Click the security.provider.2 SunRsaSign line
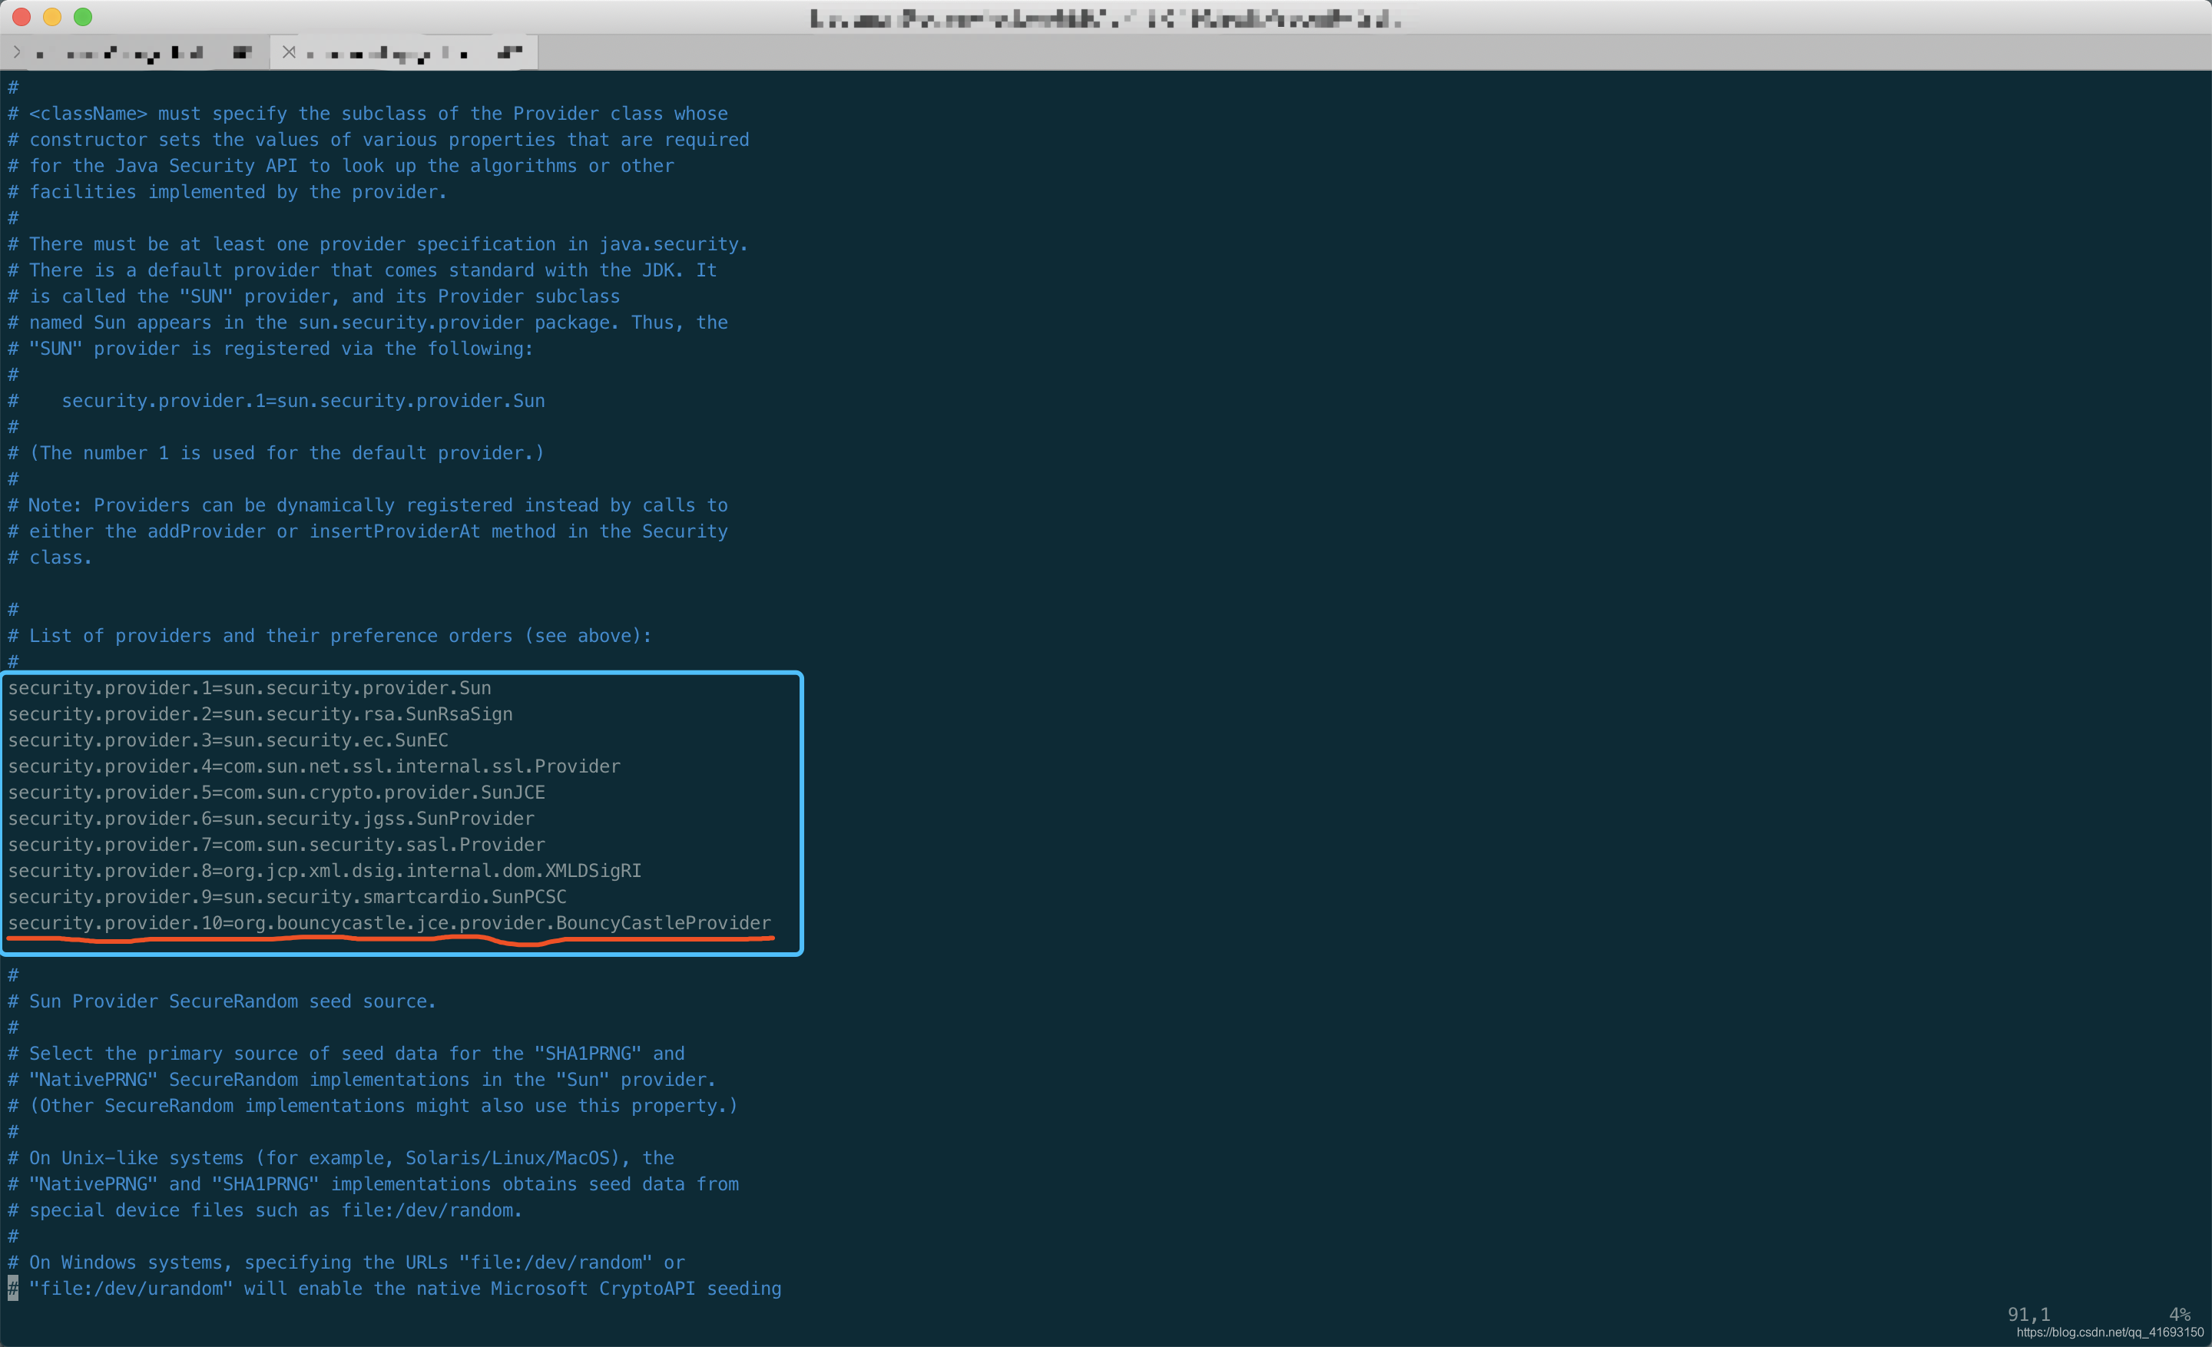Screen dimensions: 2212x1347 point(260,714)
